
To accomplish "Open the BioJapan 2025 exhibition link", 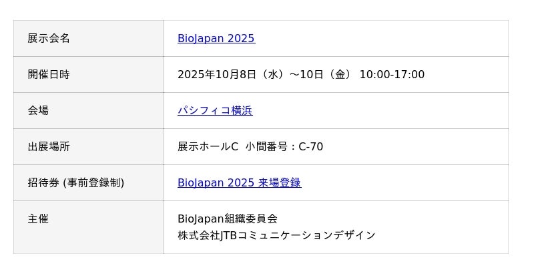I will (216, 39).
